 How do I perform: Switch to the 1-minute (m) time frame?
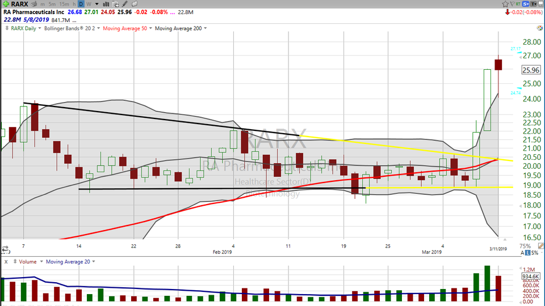coord(43,4)
